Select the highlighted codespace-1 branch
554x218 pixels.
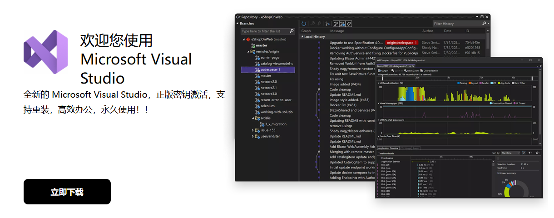click(268, 70)
